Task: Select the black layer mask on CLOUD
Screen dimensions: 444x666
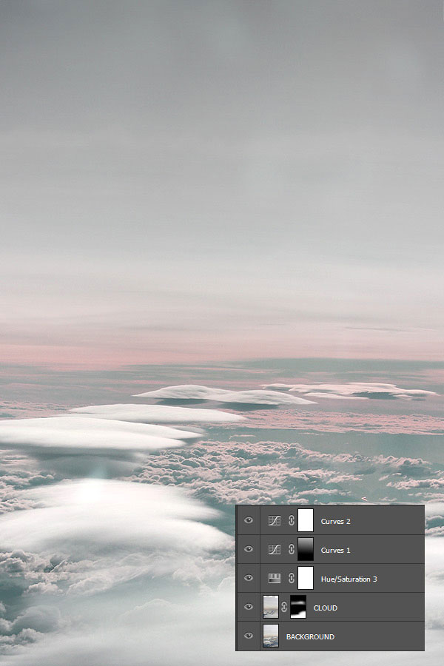Action: 298,608
